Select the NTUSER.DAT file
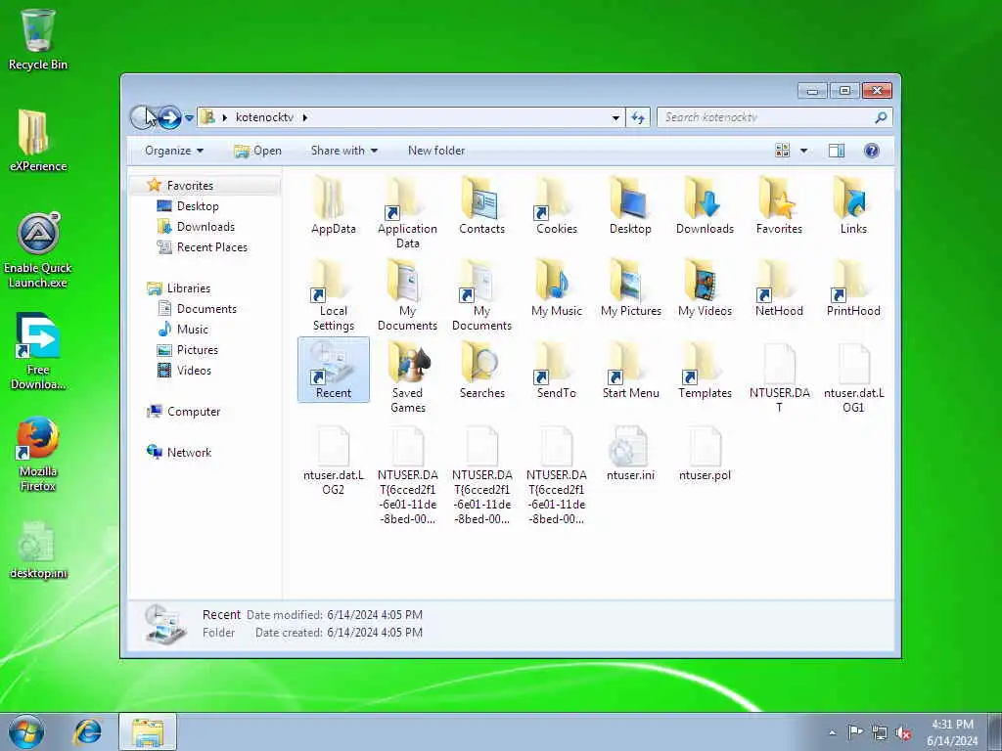The width and height of the screenshot is (1002, 751). tap(779, 377)
